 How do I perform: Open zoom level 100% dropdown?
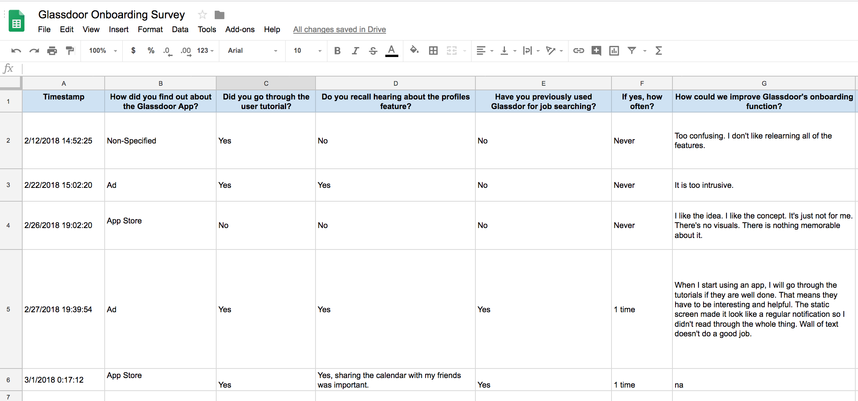pos(103,51)
